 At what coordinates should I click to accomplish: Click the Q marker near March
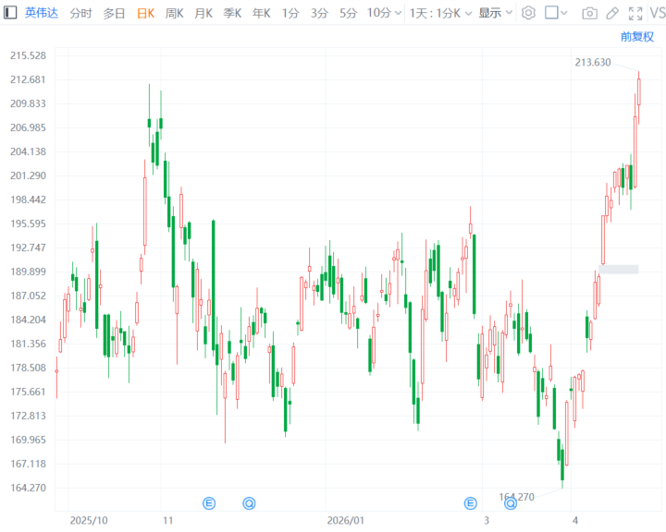[x=510, y=503]
